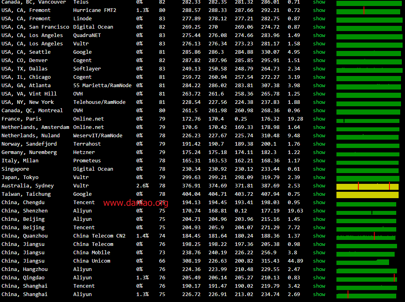Click the 330.07 worst value for Seattle
The height and width of the screenshot is (302, 405).
pyautogui.click(x=270, y=52)
